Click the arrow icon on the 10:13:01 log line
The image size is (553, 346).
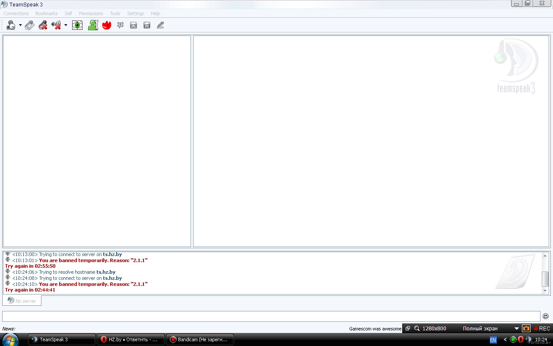[8, 259]
